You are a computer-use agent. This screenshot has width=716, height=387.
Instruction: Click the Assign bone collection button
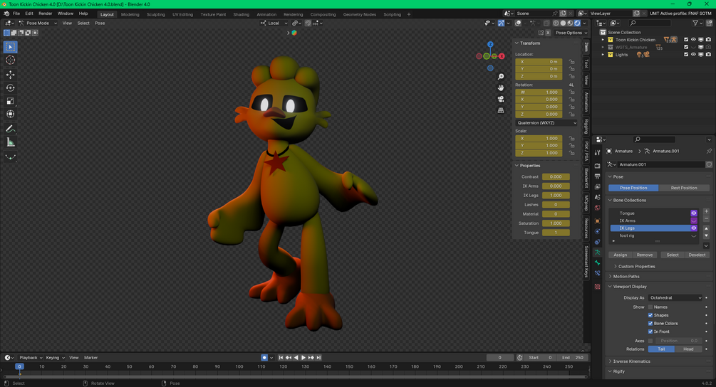click(620, 255)
